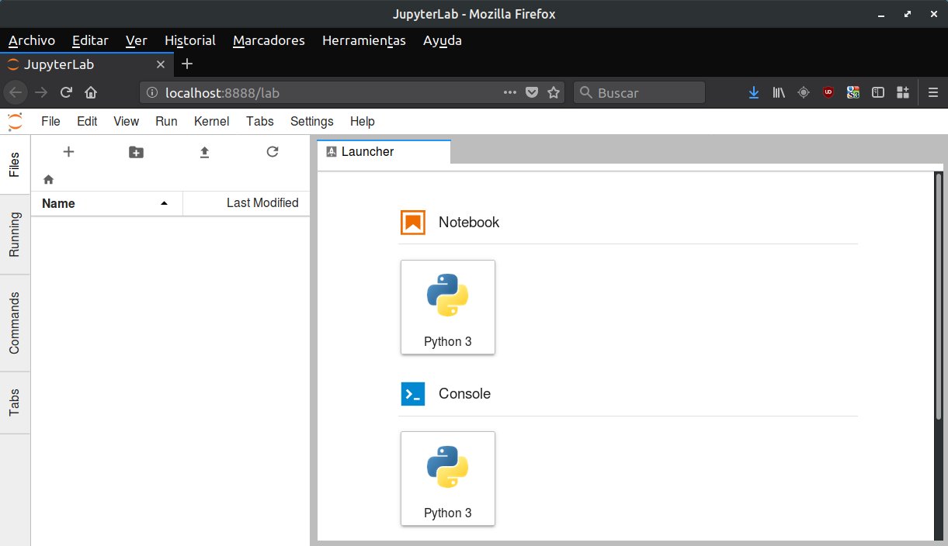The width and height of the screenshot is (948, 546).
Task: Open the Kernel menu in JupyterLab
Action: tap(211, 121)
